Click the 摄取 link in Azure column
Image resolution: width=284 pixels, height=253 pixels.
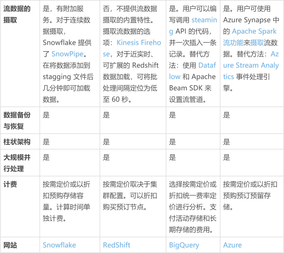257,43
